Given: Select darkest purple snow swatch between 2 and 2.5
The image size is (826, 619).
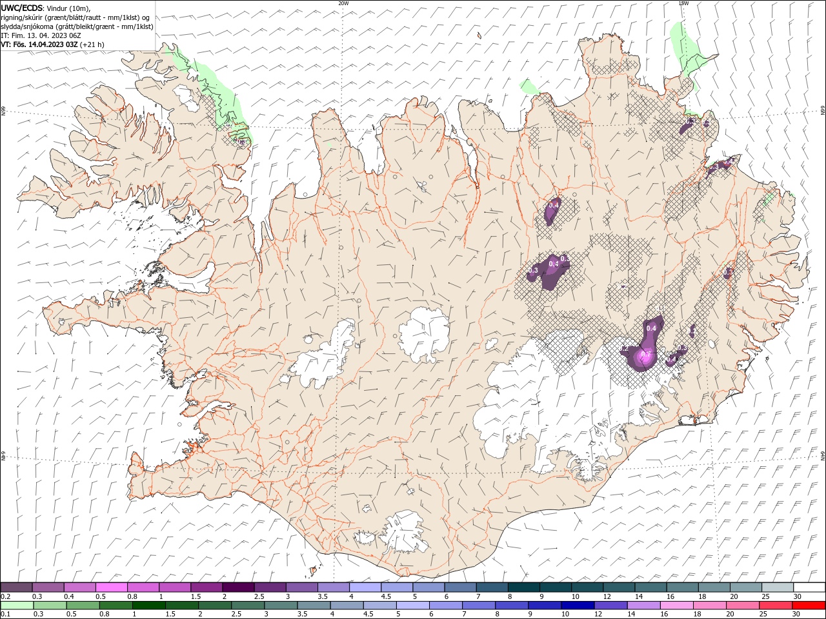Looking at the screenshot, I should (238, 587).
